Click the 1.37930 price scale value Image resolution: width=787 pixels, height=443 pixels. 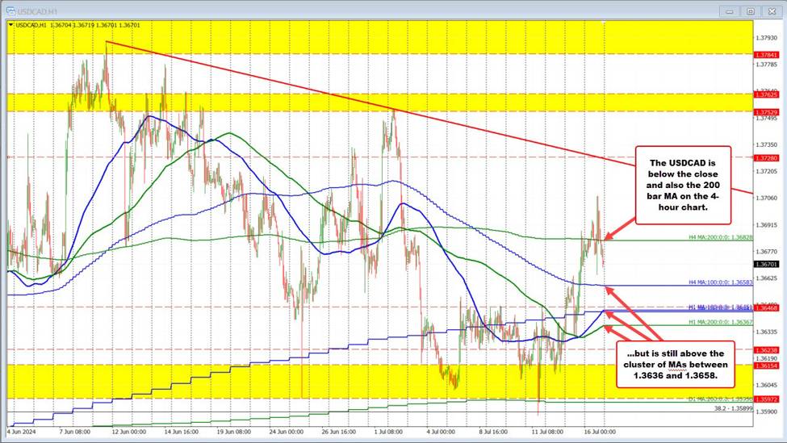pos(766,38)
